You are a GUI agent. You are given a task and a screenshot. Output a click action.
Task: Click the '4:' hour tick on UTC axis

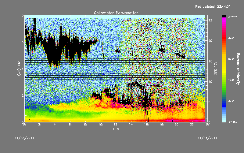coord(55,125)
